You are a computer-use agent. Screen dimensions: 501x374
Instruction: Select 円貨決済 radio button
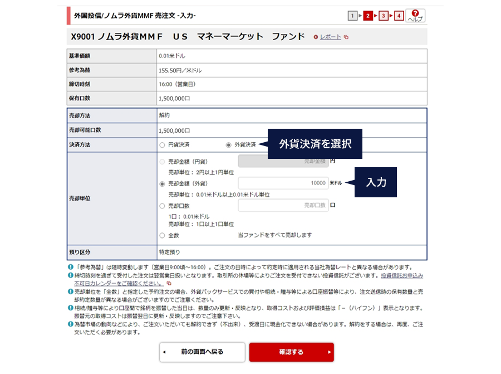(162, 145)
